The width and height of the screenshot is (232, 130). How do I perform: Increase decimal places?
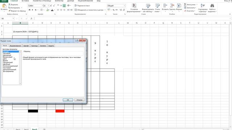121,10
